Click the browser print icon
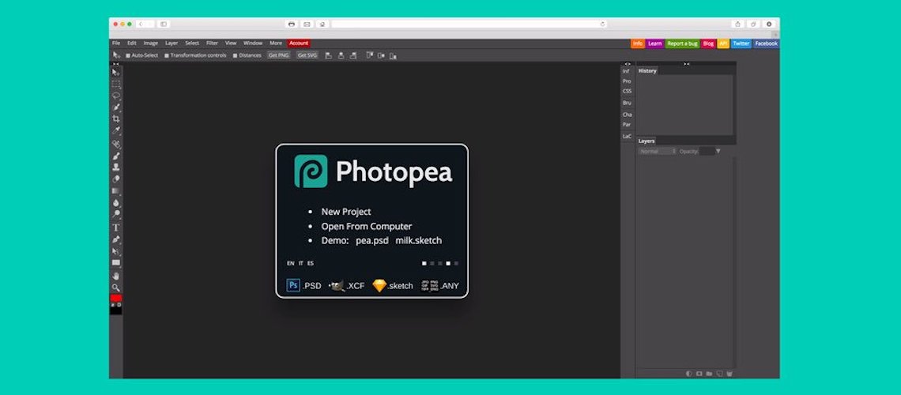Viewport: 901px width, 395px height. point(292,24)
